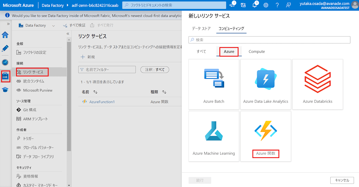
Task: Open the Data Factory dropdown in toolbar
Action: 37,25
